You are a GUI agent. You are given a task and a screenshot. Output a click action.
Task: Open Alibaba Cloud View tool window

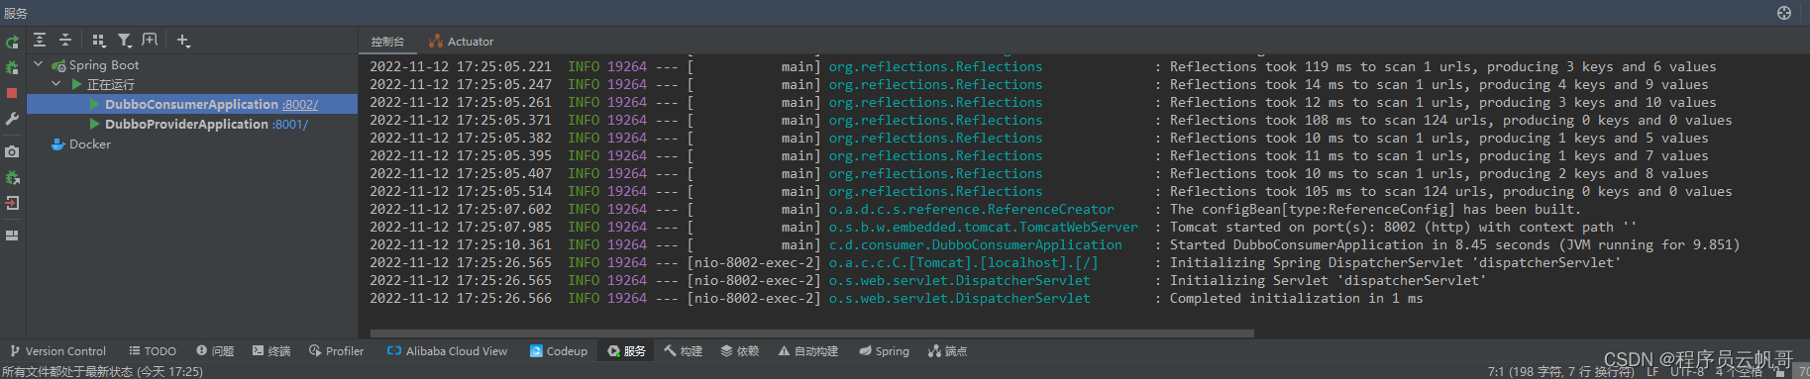pyautogui.click(x=447, y=351)
